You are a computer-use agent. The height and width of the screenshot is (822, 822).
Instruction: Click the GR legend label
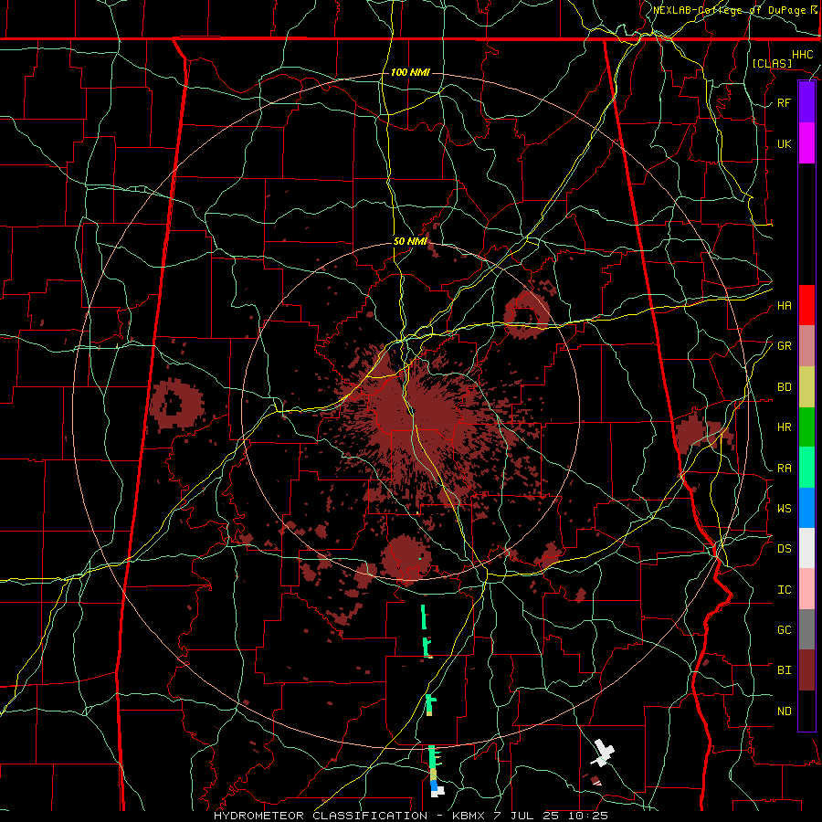tap(784, 346)
